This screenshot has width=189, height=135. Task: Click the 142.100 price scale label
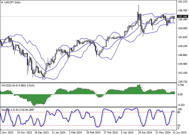click(x=183, y=73)
